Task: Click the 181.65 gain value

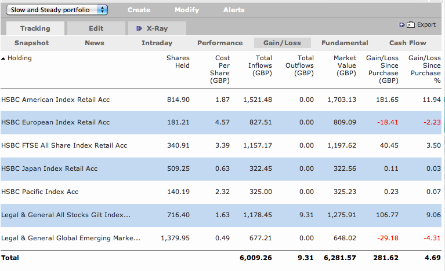Action: click(x=388, y=100)
